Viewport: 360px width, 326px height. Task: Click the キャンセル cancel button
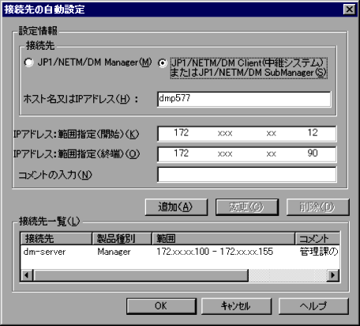coord(236,306)
